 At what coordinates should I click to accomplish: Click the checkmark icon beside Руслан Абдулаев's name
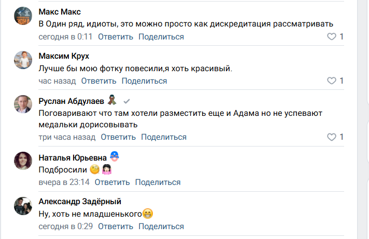pyautogui.click(x=126, y=101)
